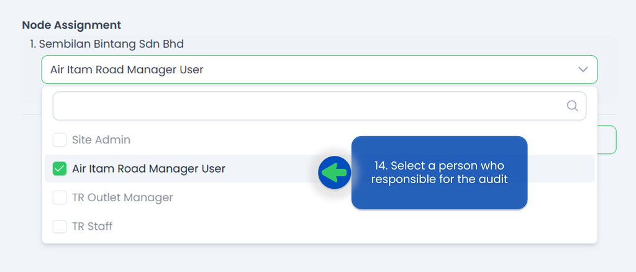
Task: Click the green arrow pointer icon
Action: pyautogui.click(x=334, y=173)
